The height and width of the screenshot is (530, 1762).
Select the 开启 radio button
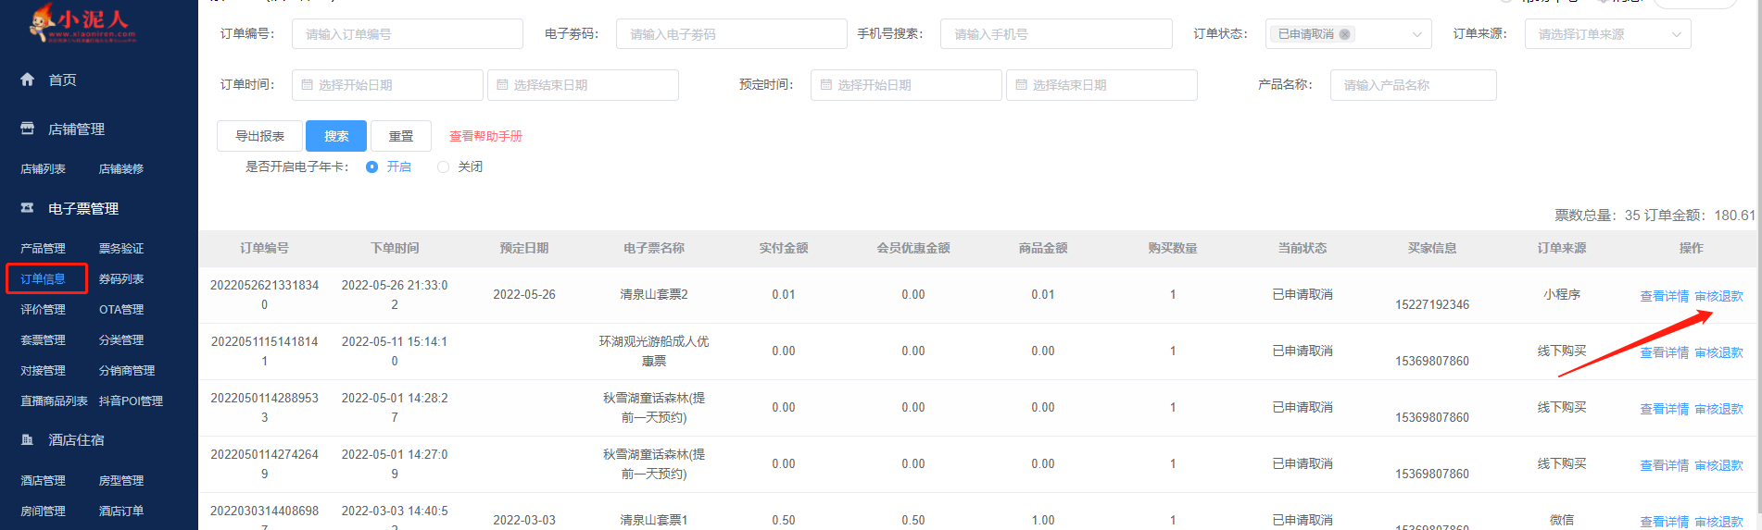click(372, 166)
